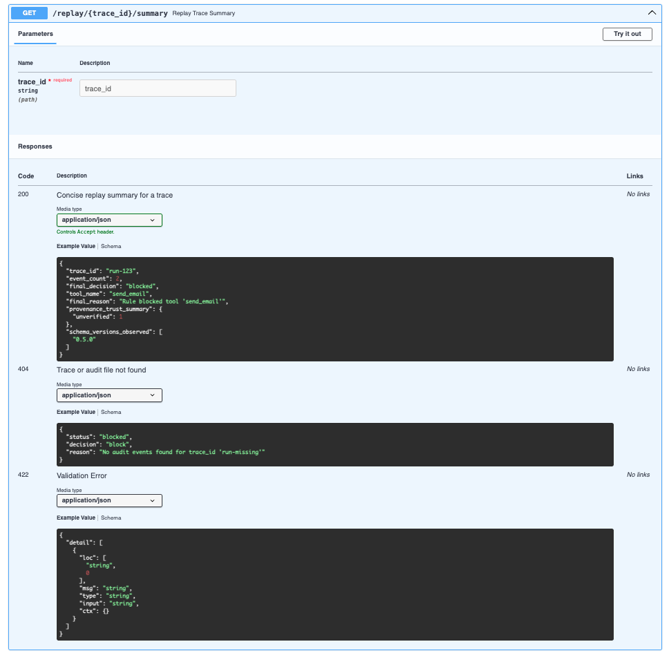The height and width of the screenshot is (653, 669).
Task: Select Example Value for the 422 response
Action: [x=76, y=518]
